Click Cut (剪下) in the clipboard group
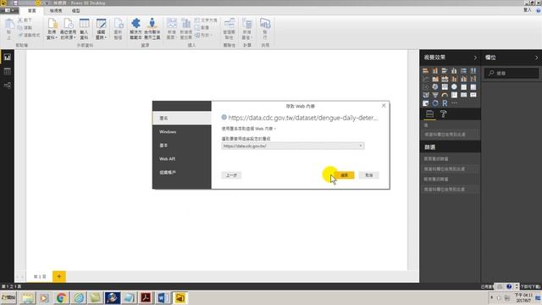The height and width of the screenshot is (305, 542). click(x=25, y=20)
